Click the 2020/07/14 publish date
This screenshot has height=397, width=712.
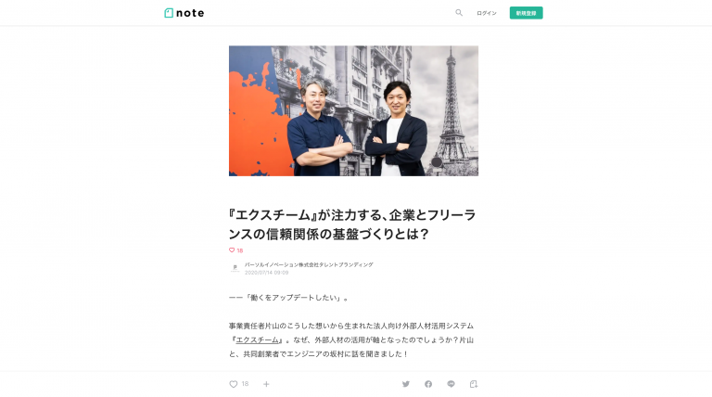click(x=267, y=273)
